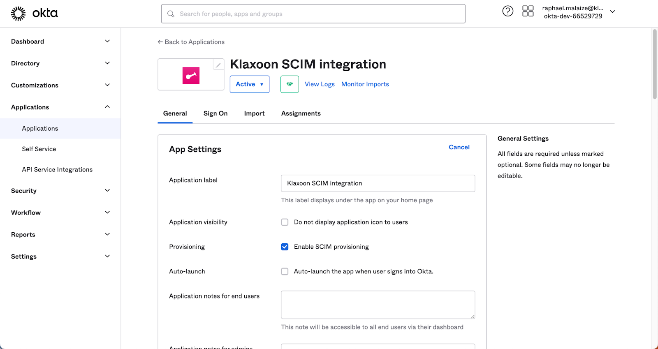Click the Application label text field
This screenshot has width=658, height=349.
[378, 183]
